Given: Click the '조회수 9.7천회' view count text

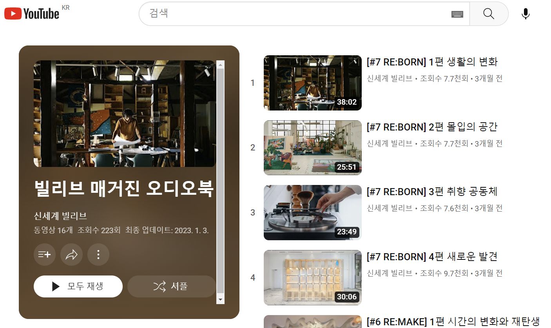Looking at the screenshot, I should [444, 273].
